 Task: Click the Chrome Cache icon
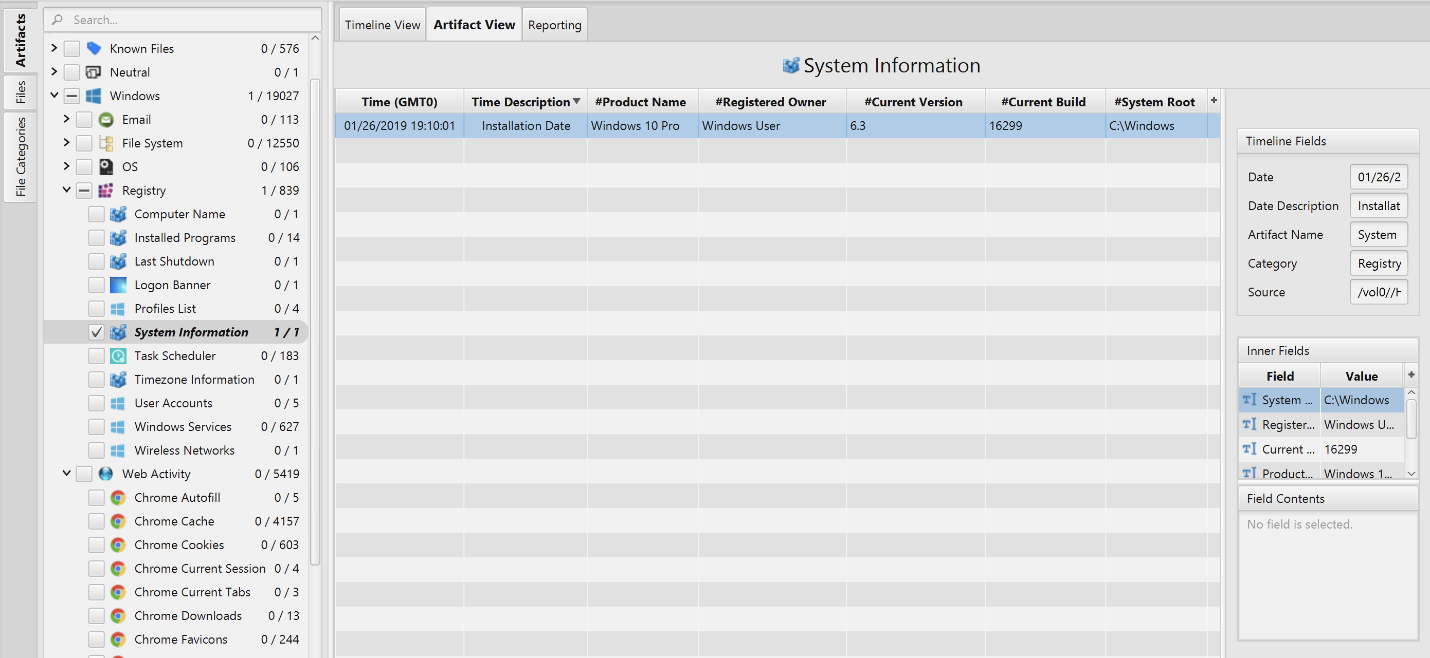[x=118, y=521]
